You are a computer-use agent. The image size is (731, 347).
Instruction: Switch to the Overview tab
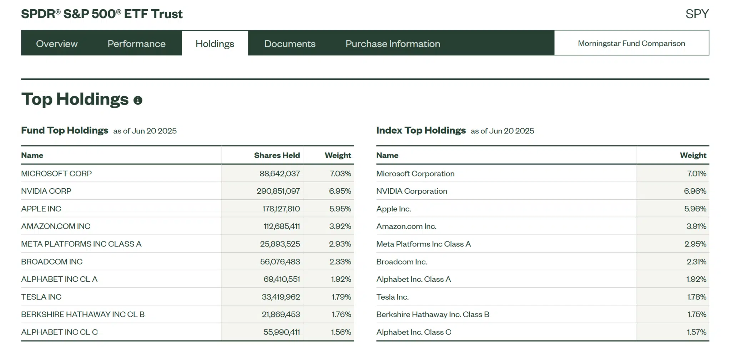pos(56,44)
